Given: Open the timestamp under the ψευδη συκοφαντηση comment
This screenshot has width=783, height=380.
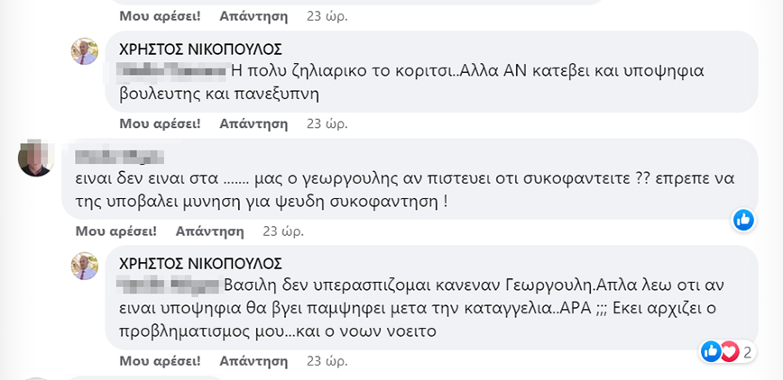Looking at the screenshot, I should 281,231.
